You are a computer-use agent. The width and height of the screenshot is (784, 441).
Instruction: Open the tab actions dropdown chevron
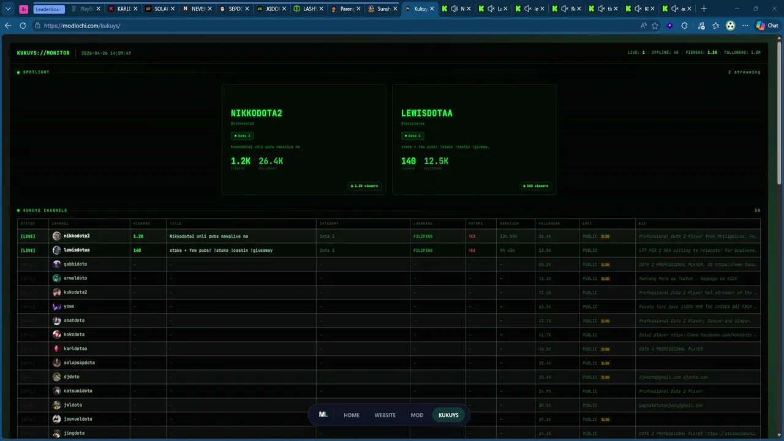pos(8,9)
